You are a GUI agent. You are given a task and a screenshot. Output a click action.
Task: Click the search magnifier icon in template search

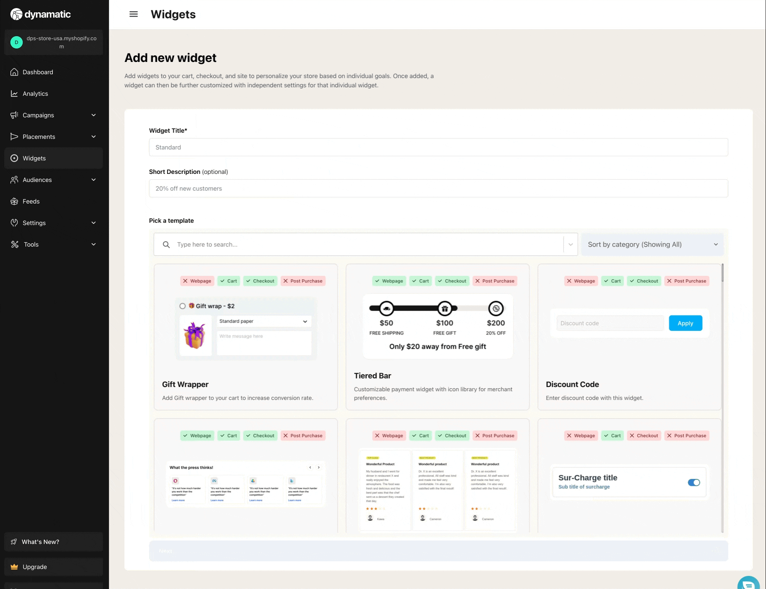[x=166, y=245]
